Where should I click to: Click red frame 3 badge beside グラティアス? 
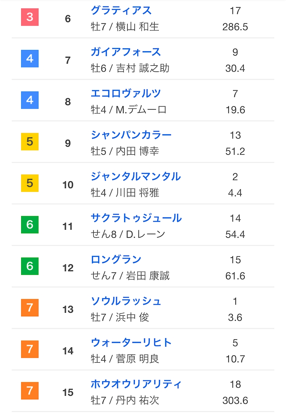click(x=30, y=17)
